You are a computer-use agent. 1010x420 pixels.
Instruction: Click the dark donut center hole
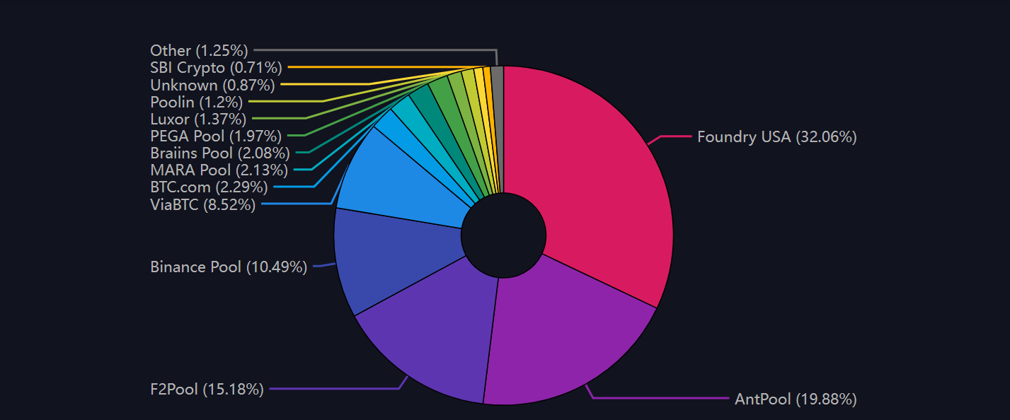[x=503, y=235]
